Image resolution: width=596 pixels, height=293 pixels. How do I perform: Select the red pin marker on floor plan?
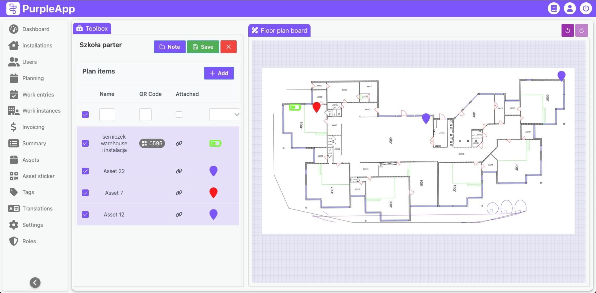pos(316,107)
